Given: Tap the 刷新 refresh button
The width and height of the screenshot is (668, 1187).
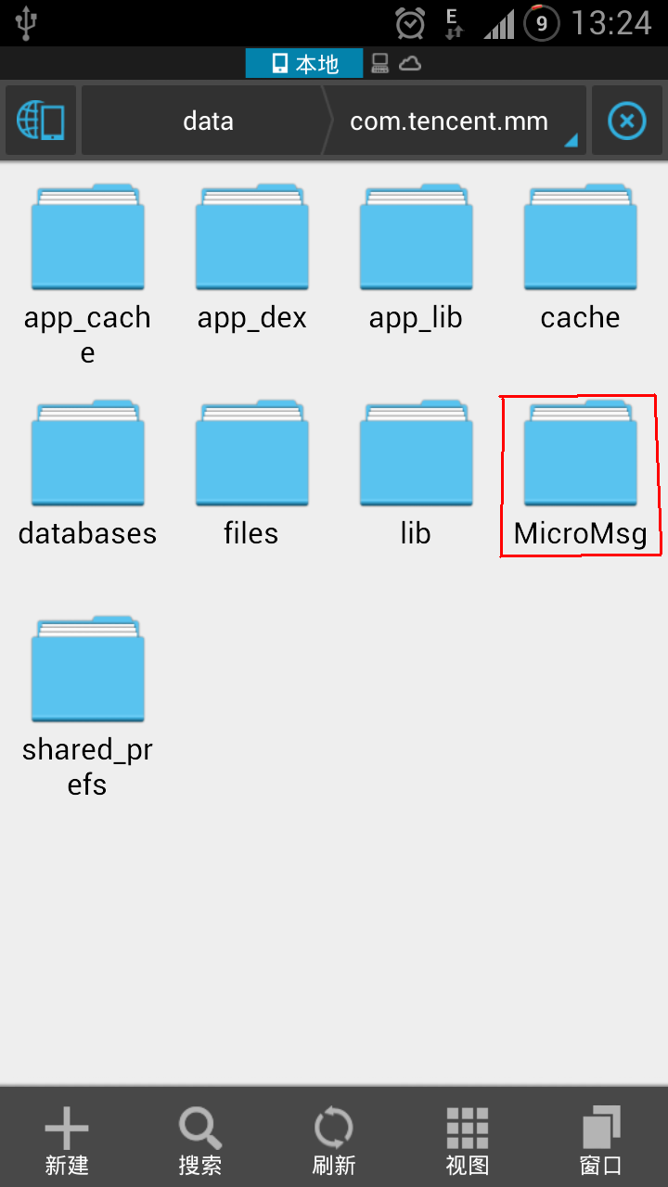Looking at the screenshot, I should [334, 1141].
